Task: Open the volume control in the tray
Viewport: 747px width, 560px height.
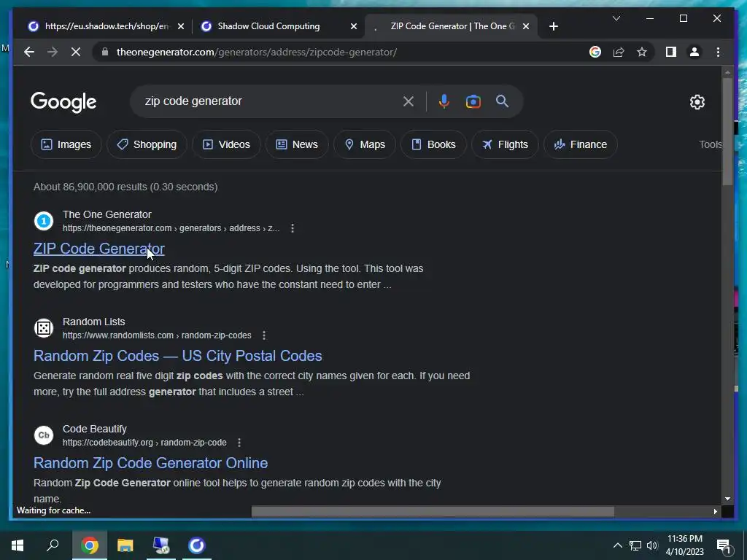Action: tap(651, 545)
